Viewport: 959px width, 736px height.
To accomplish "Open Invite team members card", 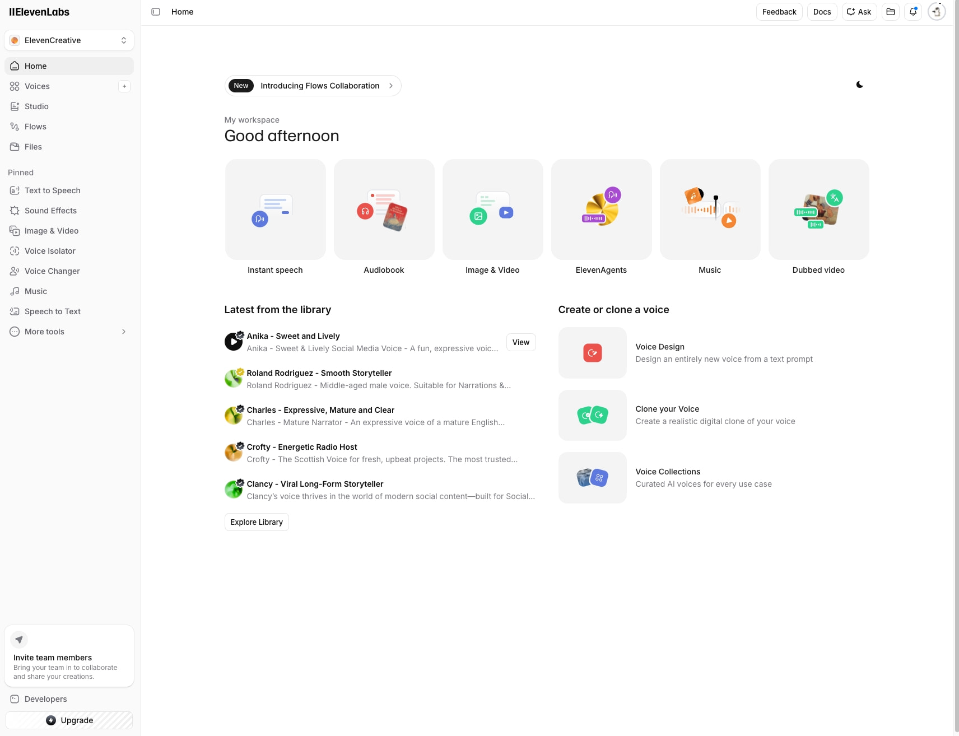I will pyautogui.click(x=69, y=656).
